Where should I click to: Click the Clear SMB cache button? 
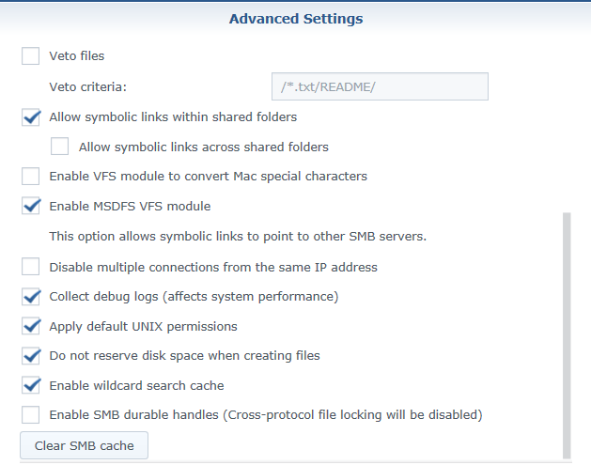pyautogui.click(x=84, y=445)
